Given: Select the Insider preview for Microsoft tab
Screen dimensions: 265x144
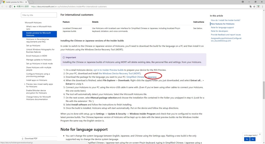Looking at the screenshot, I should tap(14, 2).
